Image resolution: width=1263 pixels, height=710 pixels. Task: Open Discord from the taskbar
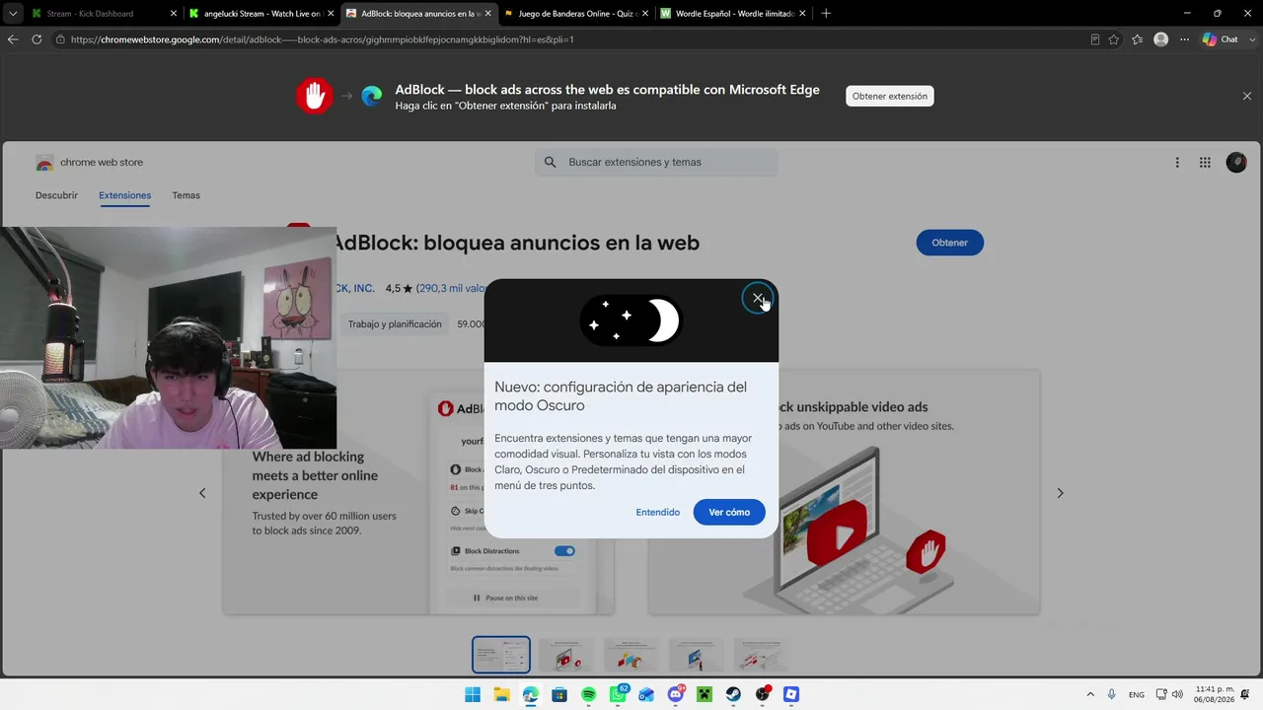click(x=676, y=694)
